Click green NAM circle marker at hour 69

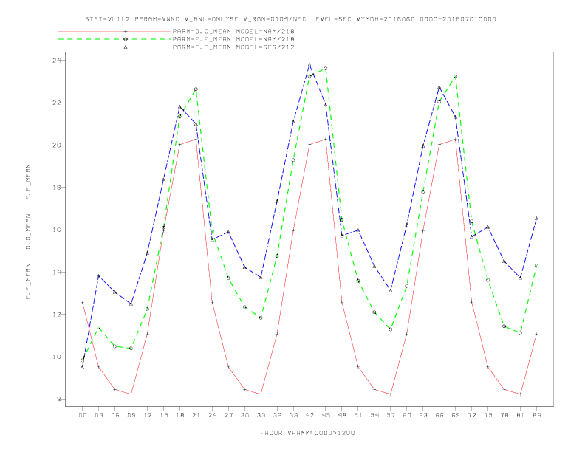tap(456, 77)
